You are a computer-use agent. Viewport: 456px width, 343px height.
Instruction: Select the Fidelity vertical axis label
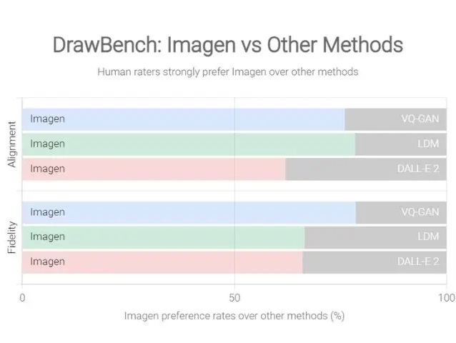click(11, 237)
